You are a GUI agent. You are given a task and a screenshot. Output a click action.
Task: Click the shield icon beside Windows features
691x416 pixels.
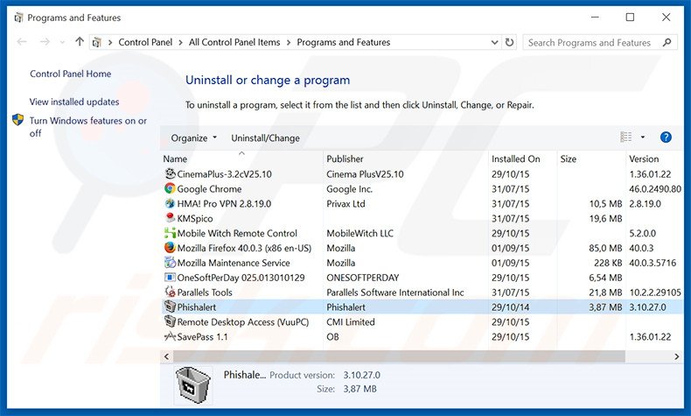tap(18, 120)
